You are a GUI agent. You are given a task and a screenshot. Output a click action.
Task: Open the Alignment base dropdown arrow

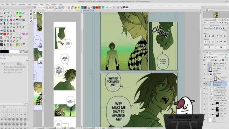tap(226, 28)
